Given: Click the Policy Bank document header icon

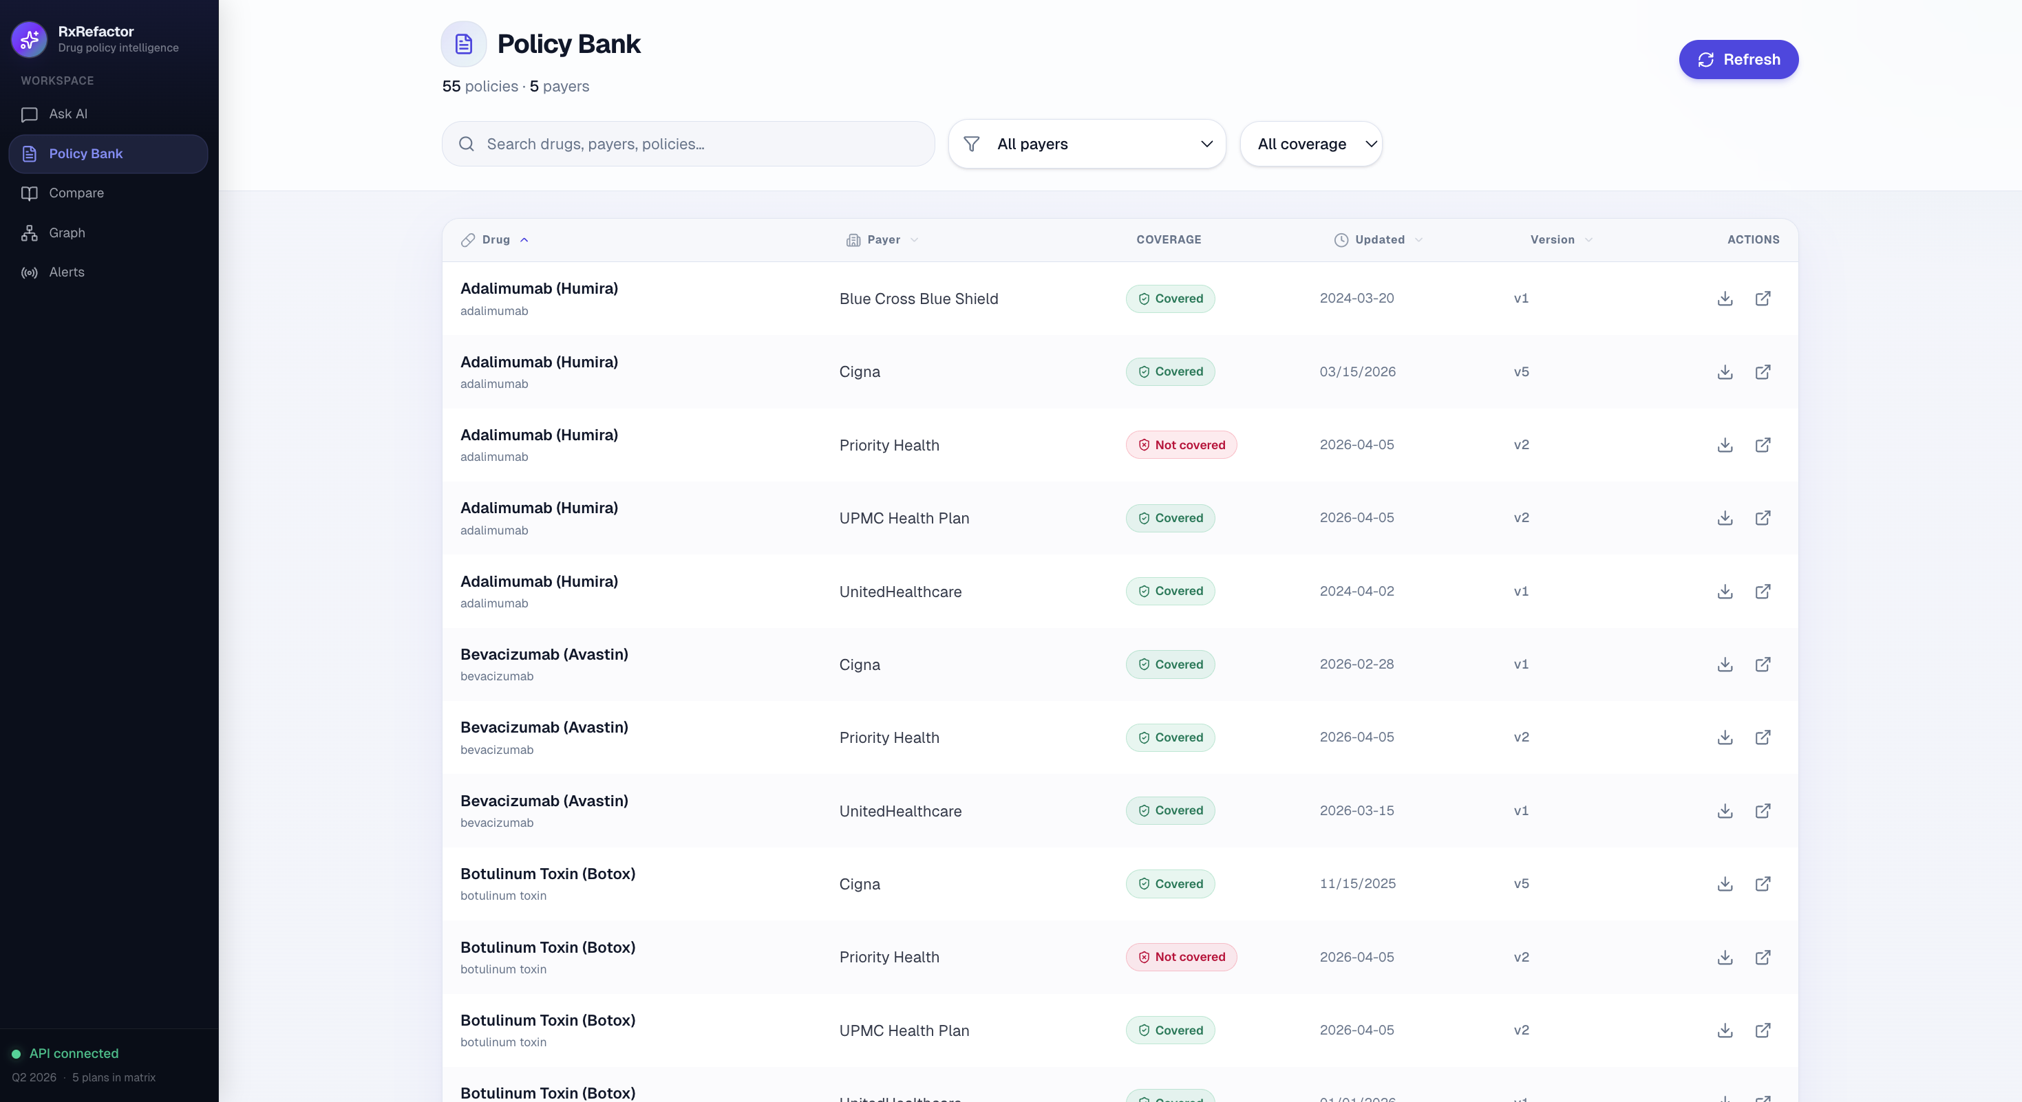Looking at the screenshot, I should point(463,44).
